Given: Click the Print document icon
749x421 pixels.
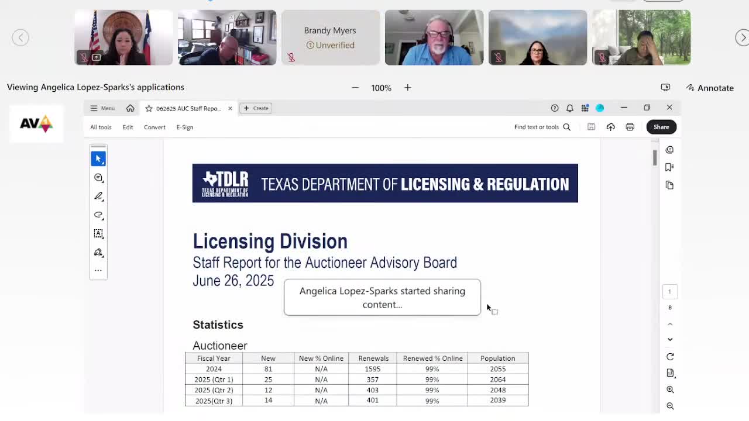Looking at the screenshot, I should pyautogui.click(x=630, y=126).
